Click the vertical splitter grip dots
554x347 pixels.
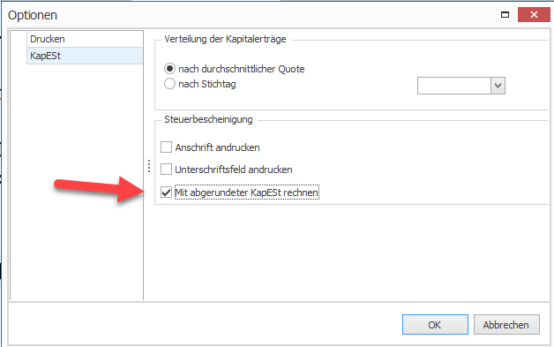149,166
